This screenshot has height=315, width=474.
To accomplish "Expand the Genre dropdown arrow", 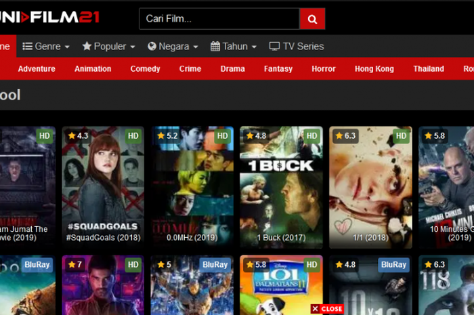I will [67, 47].
